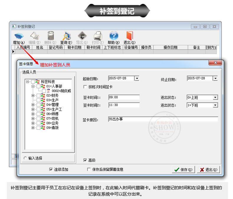Open the 查询 (Query) search tool
Screen dimensions: 233x199
click(x=66, y=36)
